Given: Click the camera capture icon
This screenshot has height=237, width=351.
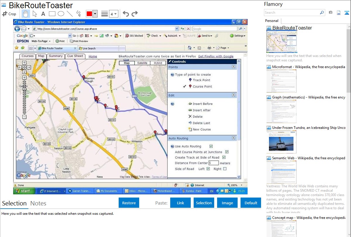Looking at the screenshot, I should click(x=330, y=13).
